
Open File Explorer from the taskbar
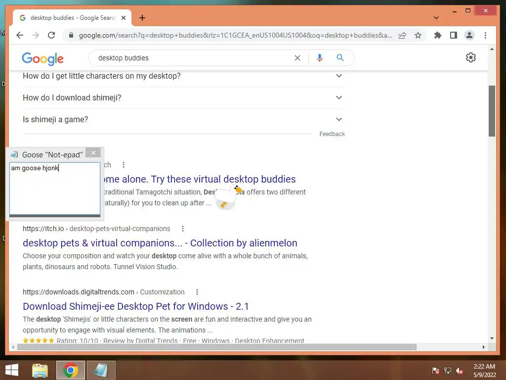40,370
